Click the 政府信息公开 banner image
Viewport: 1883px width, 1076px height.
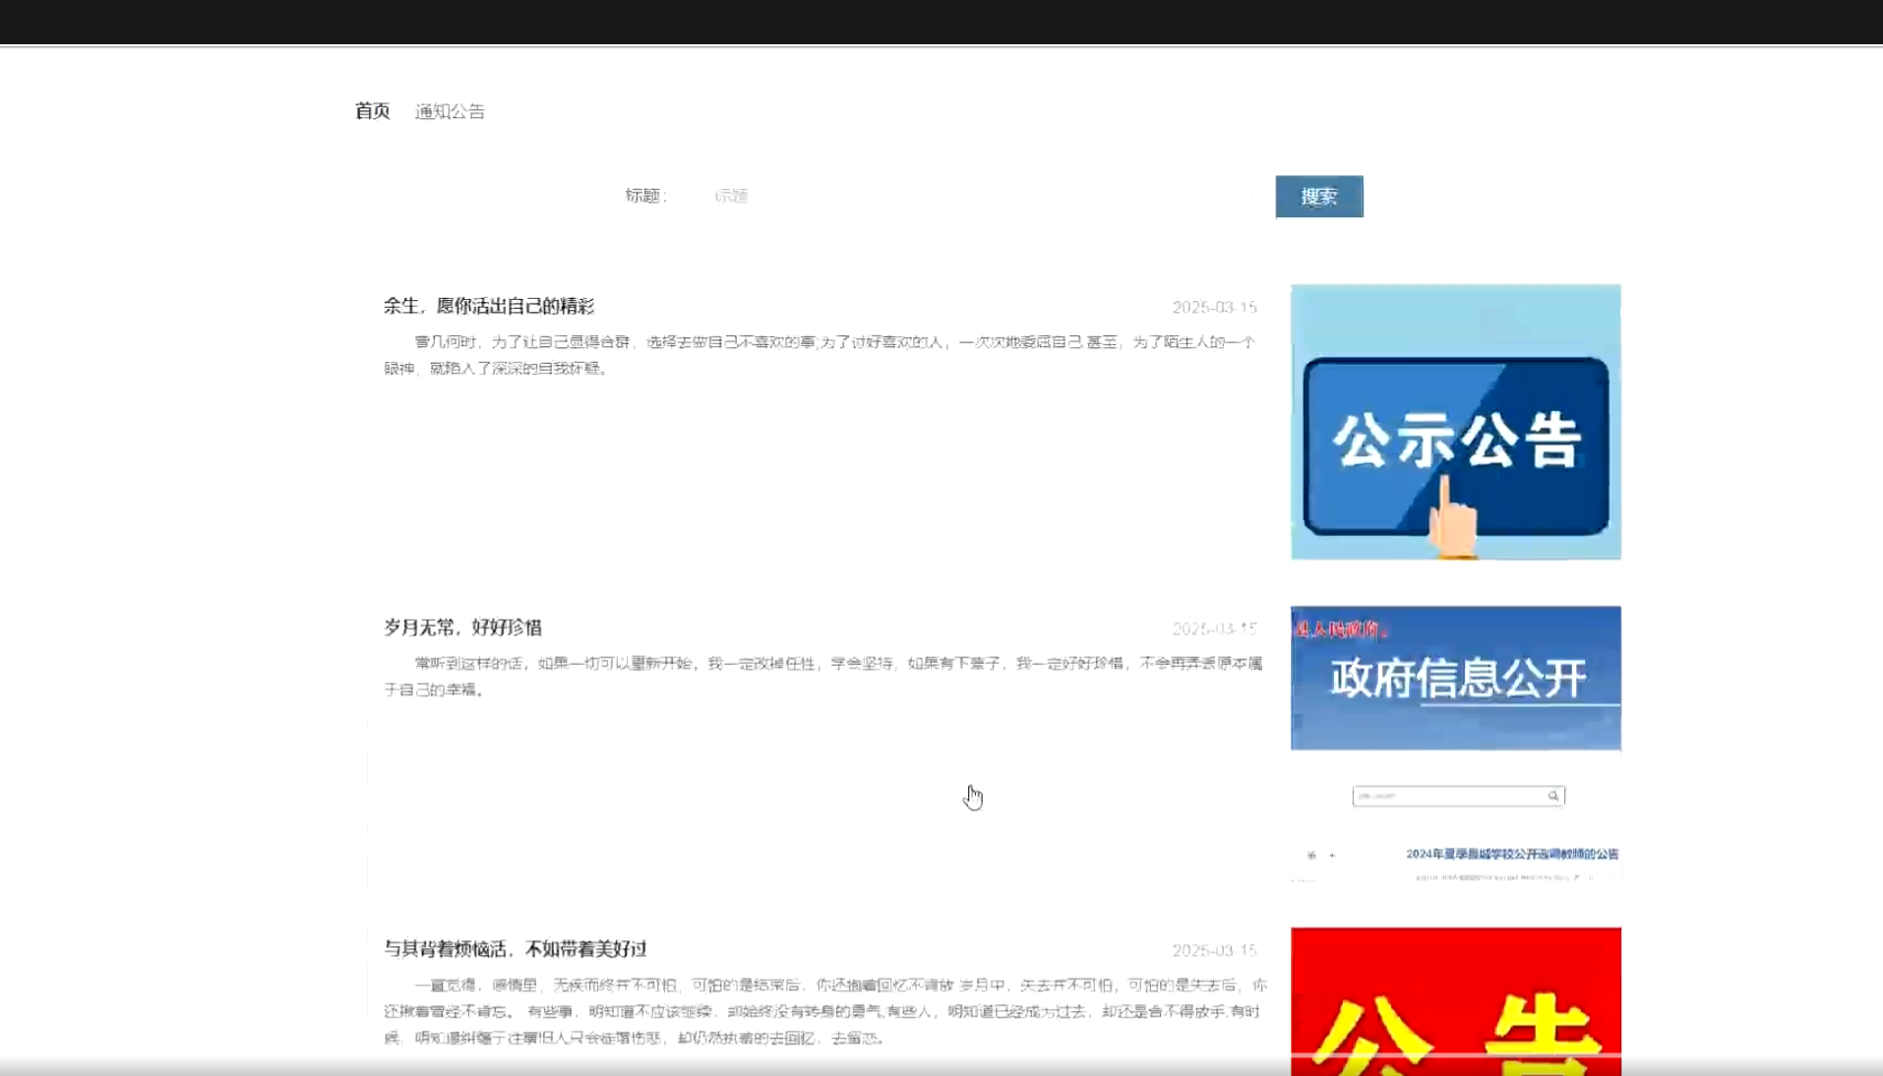[1455, 678]
